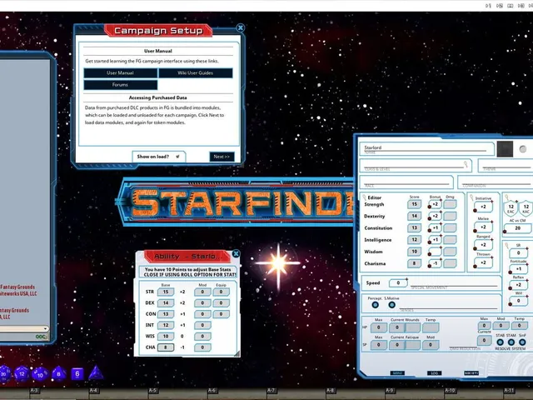
Task: Roll the d6 die icon
Action: 77,374
